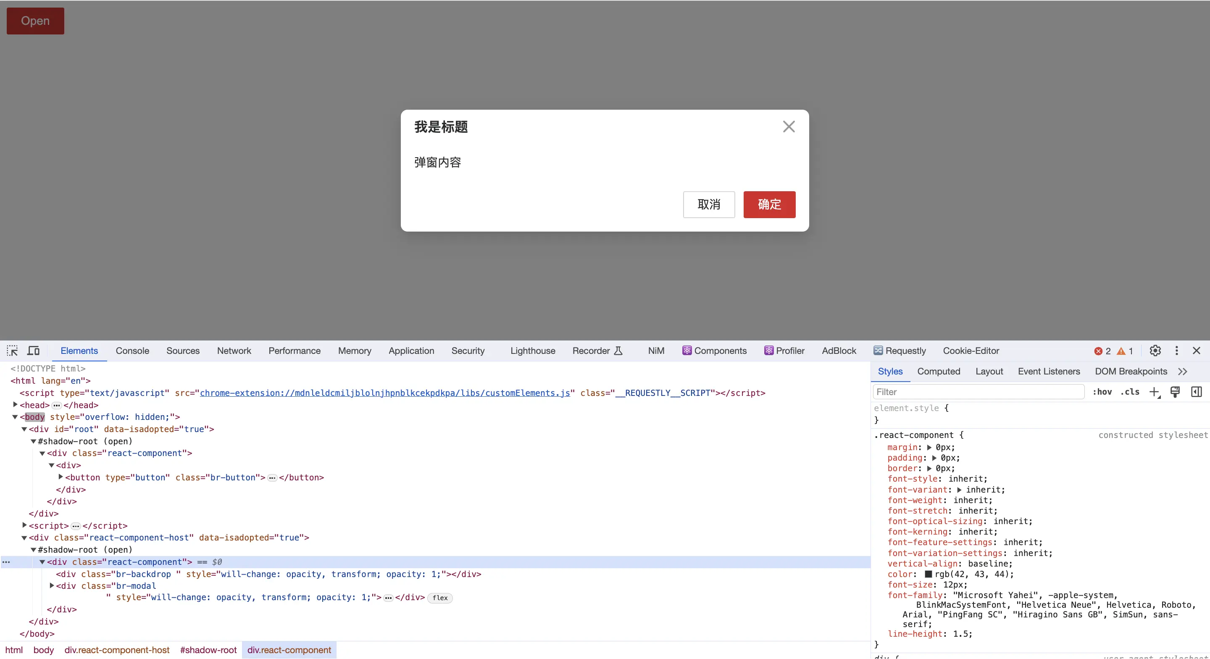The image size is (1210, 659).
Task: Click the color swatch next to rgb(42, 43, 44)
Action: (929, 575)
